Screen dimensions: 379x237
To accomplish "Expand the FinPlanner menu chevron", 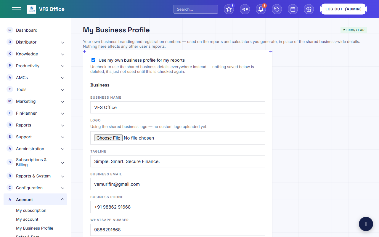I will click(62, 113).
